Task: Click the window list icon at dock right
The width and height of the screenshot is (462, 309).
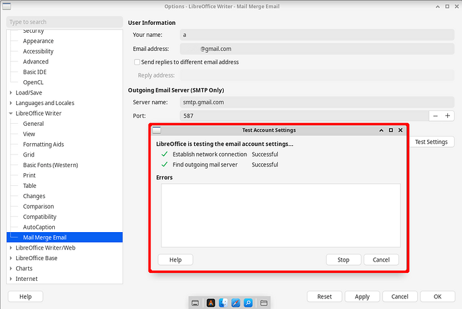Action: click(x=264, y=303)
